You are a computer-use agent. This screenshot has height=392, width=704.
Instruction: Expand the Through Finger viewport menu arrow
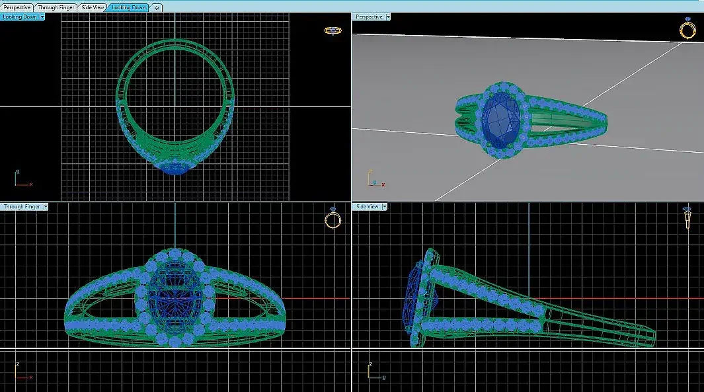click(46, 207)
